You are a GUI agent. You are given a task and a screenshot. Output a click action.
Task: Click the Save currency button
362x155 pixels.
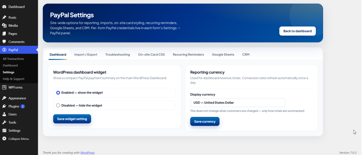(x=205, y=122)
